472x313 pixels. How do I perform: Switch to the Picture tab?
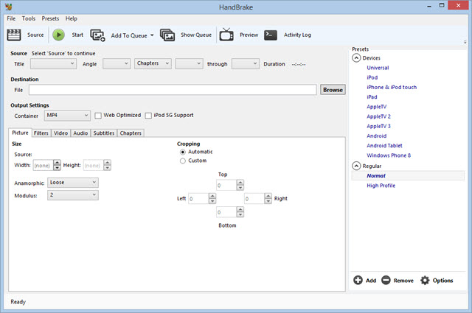(x=20, y=133)
